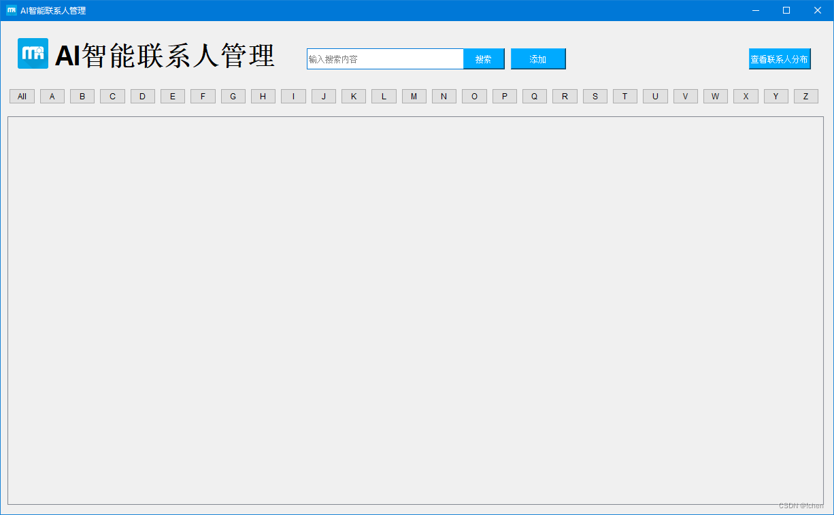
Task: Filter contacts by letter N
Action: pyautogui.click(x=444, y=97)
